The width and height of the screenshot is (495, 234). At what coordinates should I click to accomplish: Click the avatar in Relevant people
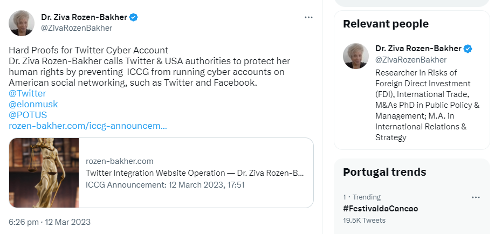[356, 56]
